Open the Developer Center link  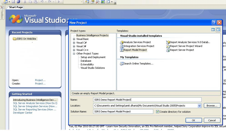coord(23,113)
